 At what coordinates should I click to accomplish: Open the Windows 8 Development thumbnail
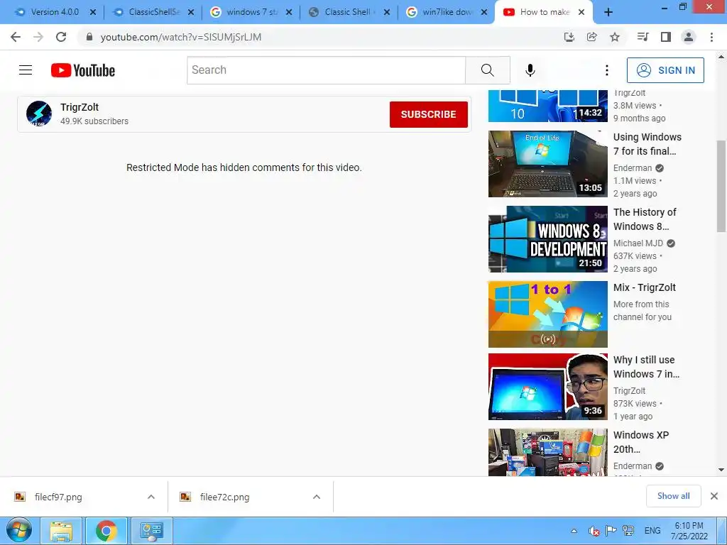547,238
